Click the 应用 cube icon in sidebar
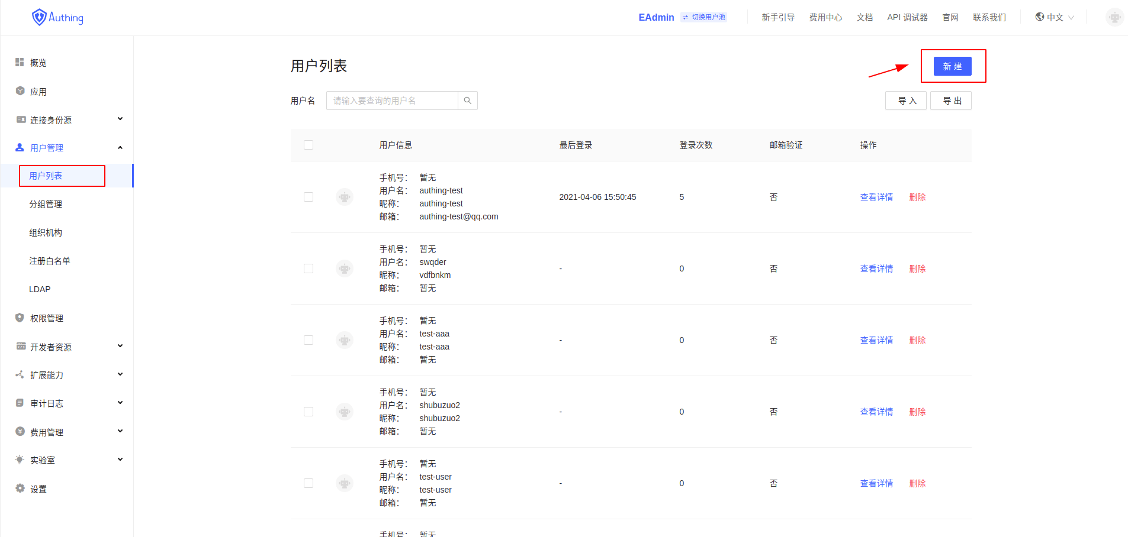The height and width of the screenshot is (537, 1128). coord(20,91)
